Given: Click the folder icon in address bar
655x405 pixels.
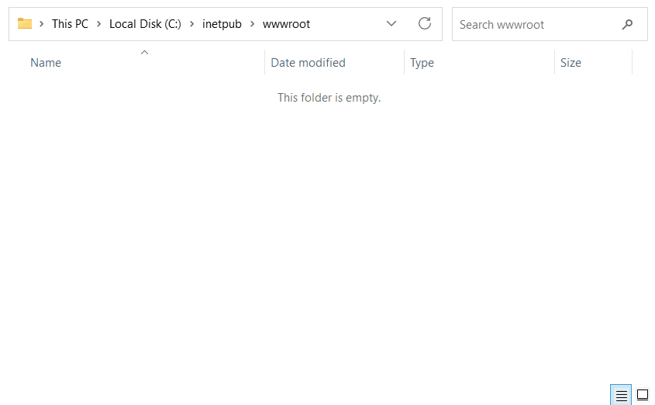Looking at the screenshot, I should [x=25, y=24].
